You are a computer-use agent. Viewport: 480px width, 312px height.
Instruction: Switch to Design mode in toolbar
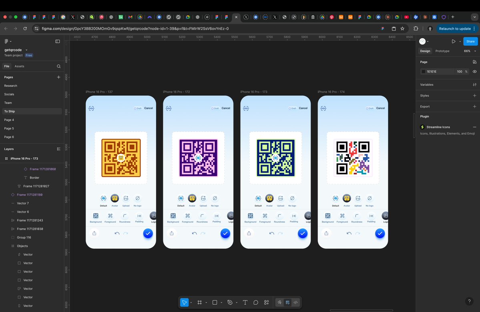pyautogui.click(x=287, y=302)
